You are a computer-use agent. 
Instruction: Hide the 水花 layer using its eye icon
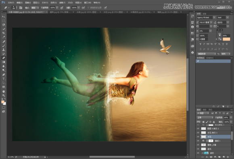(198, 137)
